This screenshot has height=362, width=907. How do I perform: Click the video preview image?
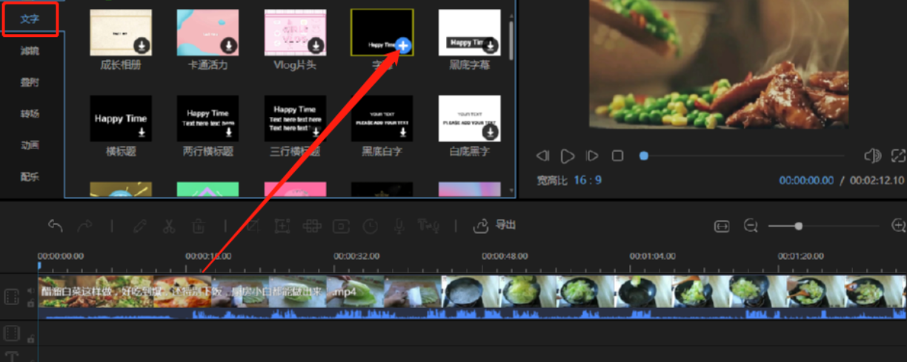pos(720,64)
